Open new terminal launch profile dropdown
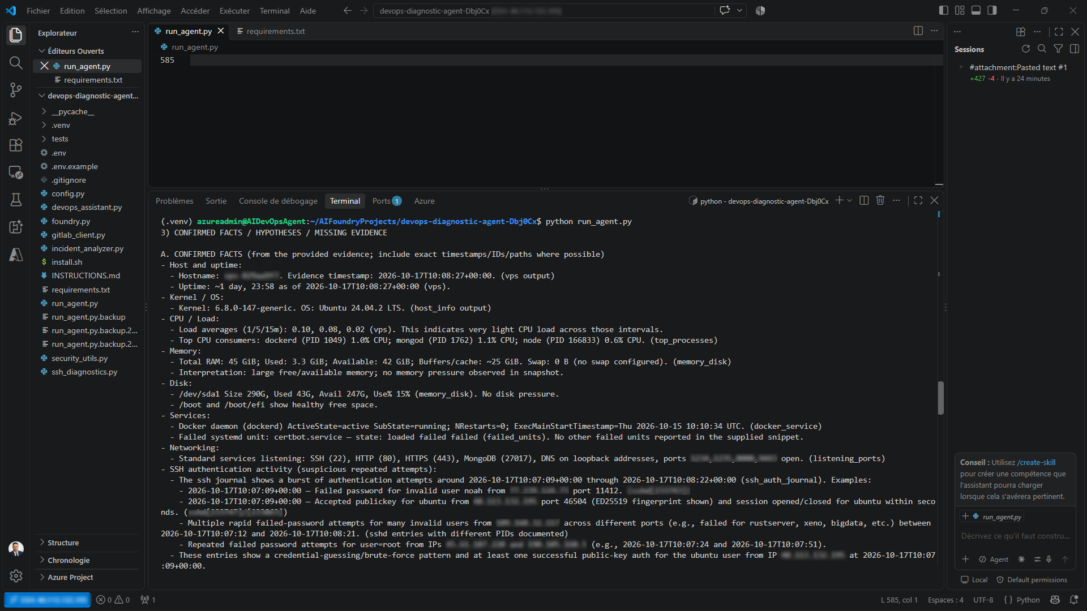The width and height of the screenshot is (1087, 611). coord(850,200)
